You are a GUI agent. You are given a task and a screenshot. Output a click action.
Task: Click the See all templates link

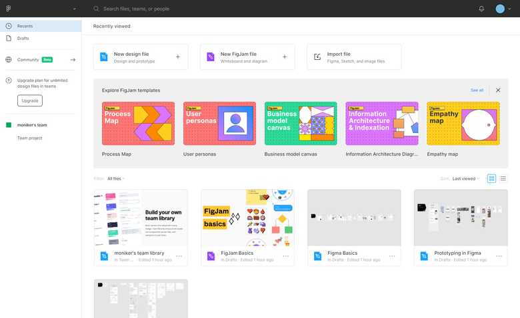(x=477, y=90)
